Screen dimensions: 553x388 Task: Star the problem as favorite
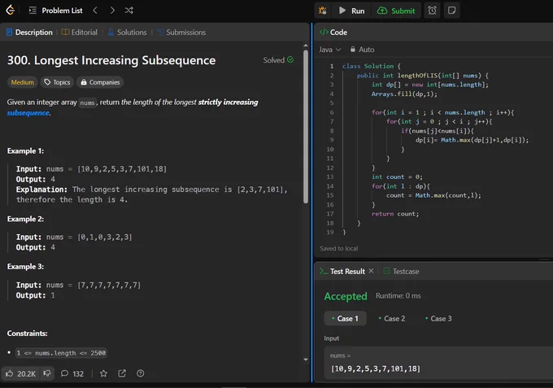[x=103, y=373]
